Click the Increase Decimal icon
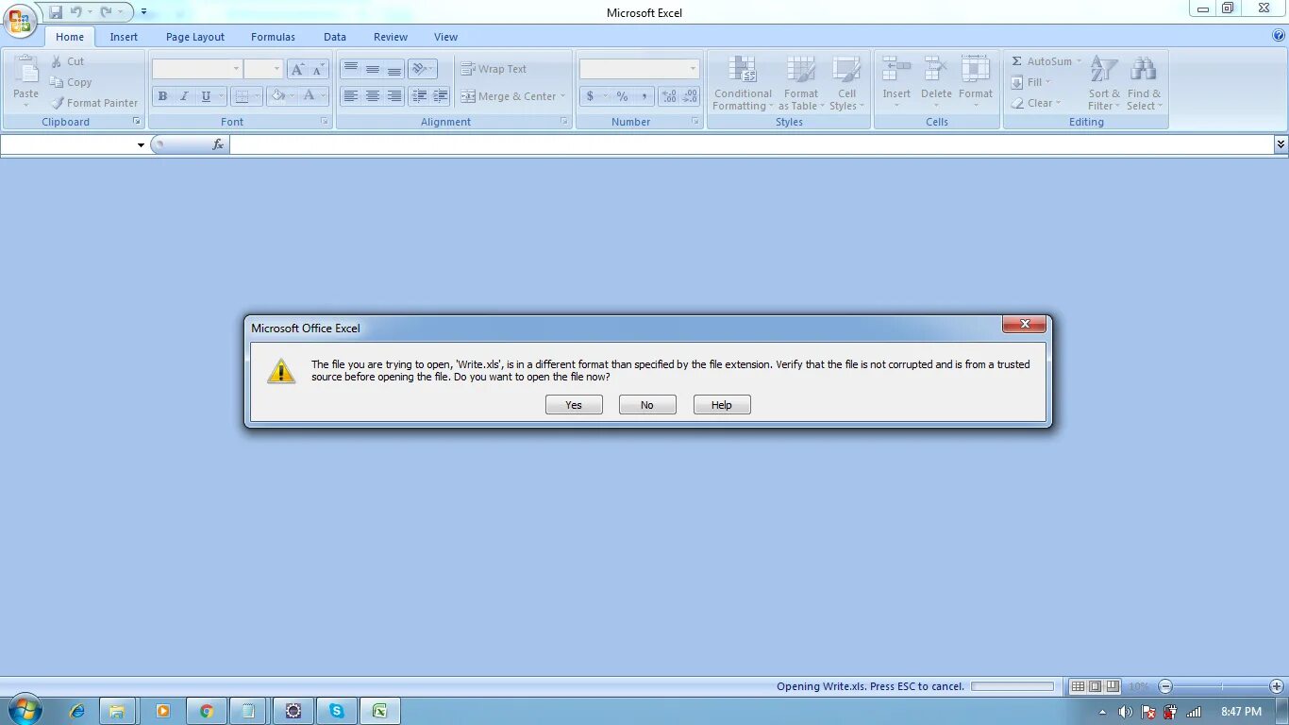1289x725 pixels. 669,96
